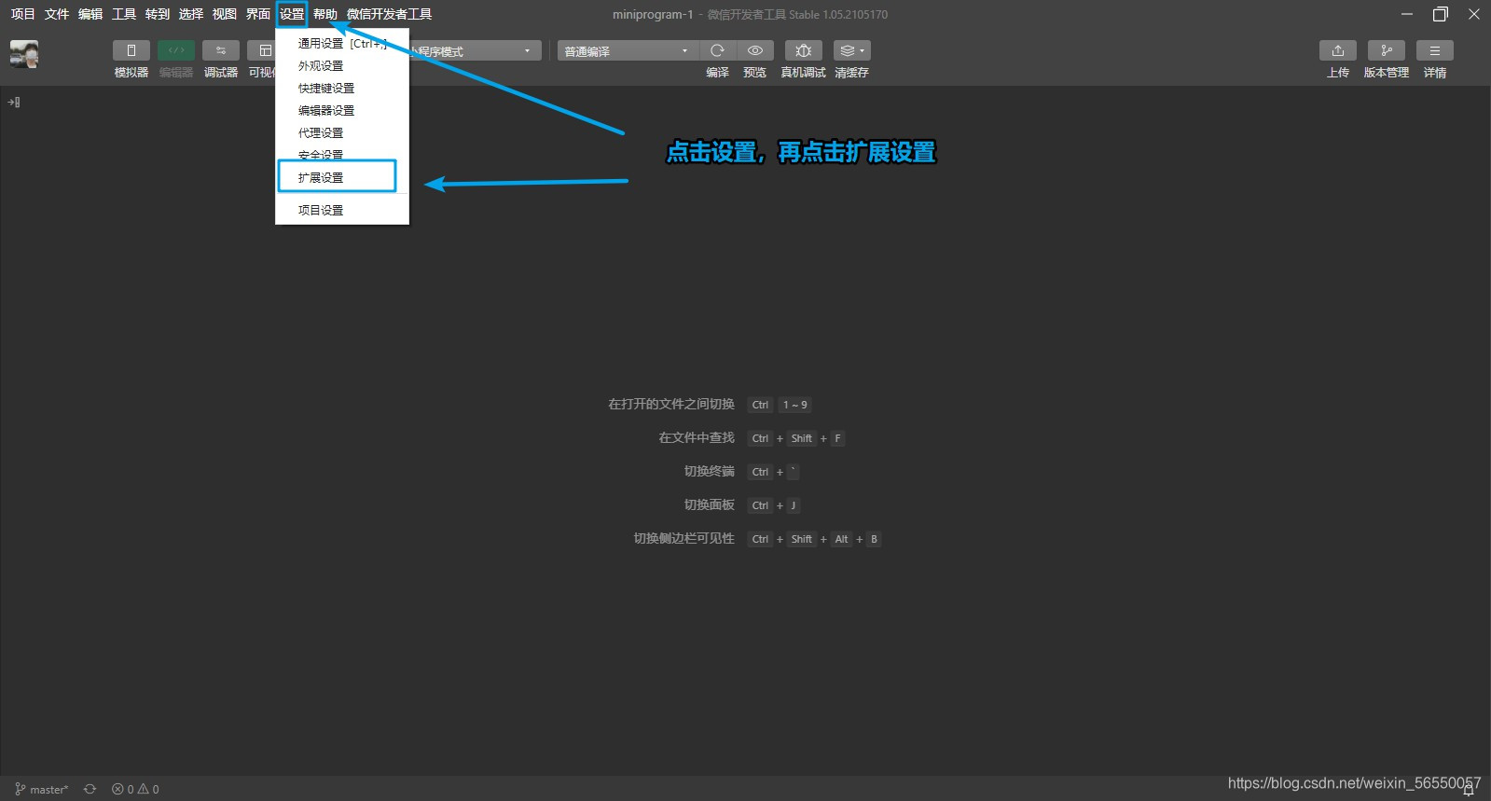The width and height of the screenshot is (1491, 801).
Task: Click the upload (上传) icon
Action: pos(1338,50)
